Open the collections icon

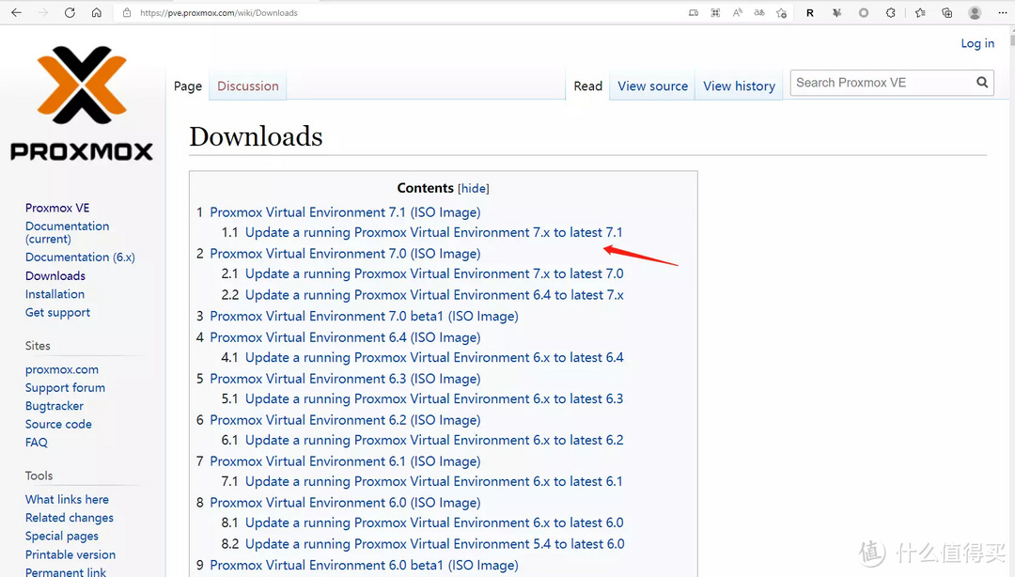click(947, 12)
